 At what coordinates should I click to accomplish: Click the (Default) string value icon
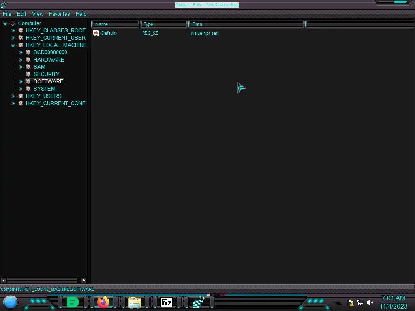point(96,33)
